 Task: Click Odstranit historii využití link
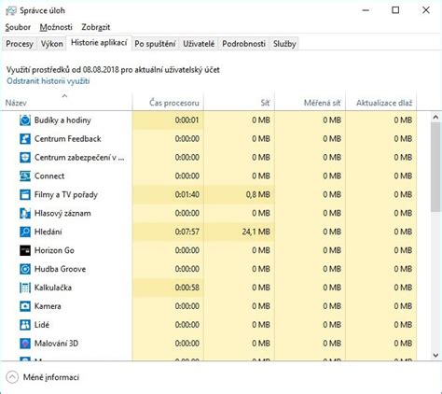(x=48, y=81)
